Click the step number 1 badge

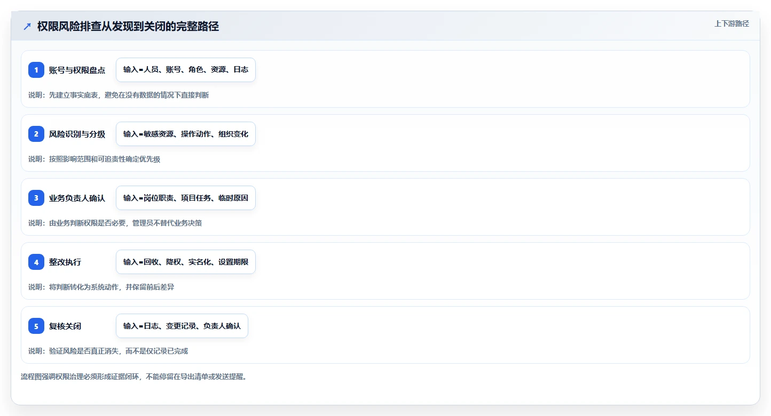36,70
